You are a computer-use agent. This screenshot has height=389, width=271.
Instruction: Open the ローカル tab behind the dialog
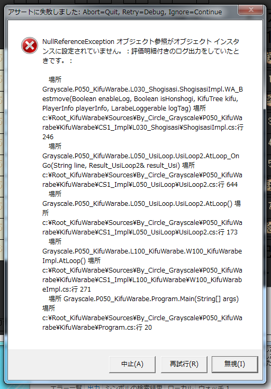click(180, 387)
